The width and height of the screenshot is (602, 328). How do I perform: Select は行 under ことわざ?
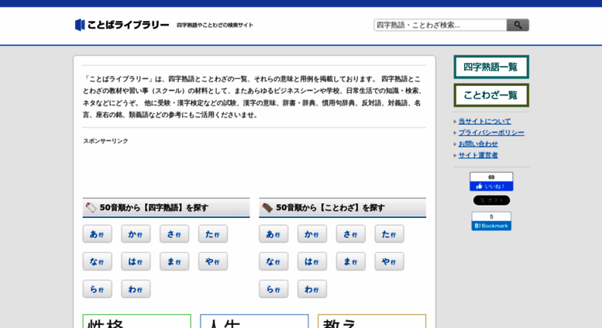pyautogui.click(x=312, y=261)
